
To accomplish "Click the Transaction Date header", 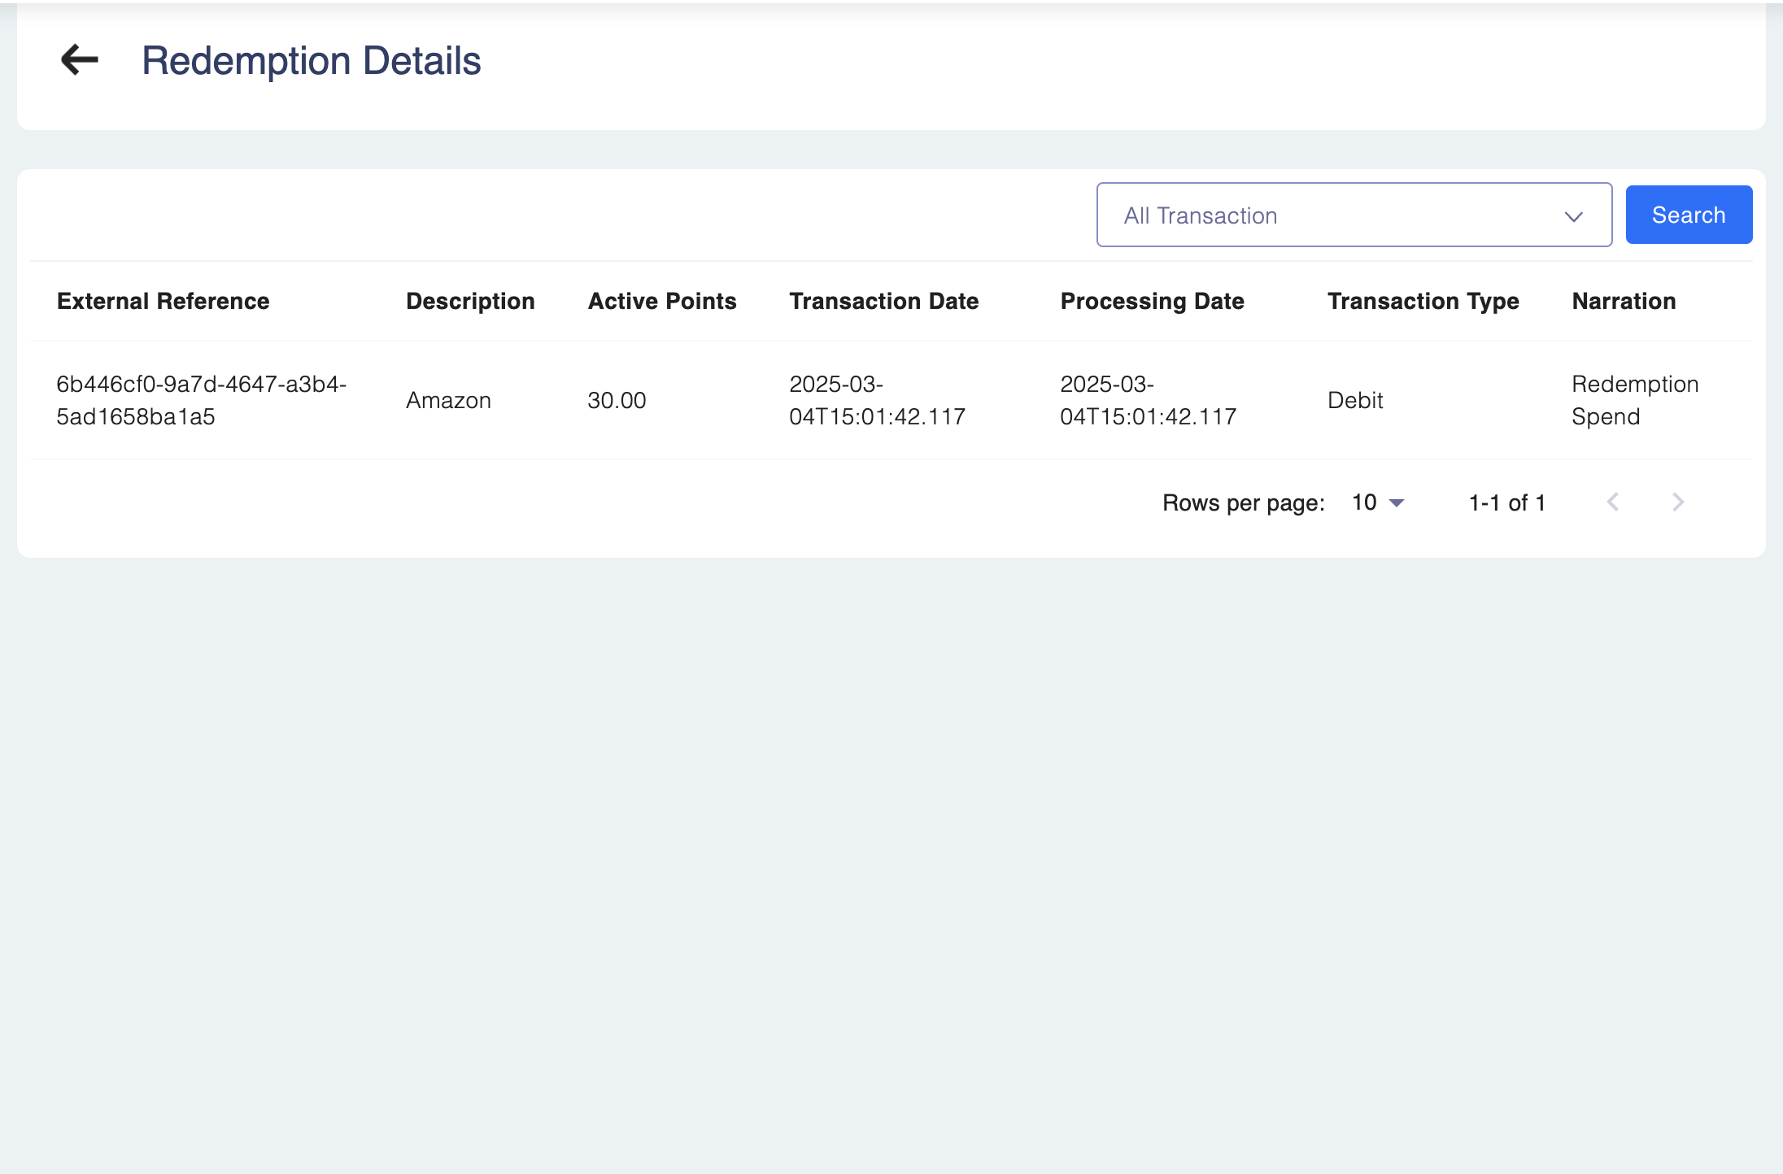I will pyautogui.click(x=883, y=301).
